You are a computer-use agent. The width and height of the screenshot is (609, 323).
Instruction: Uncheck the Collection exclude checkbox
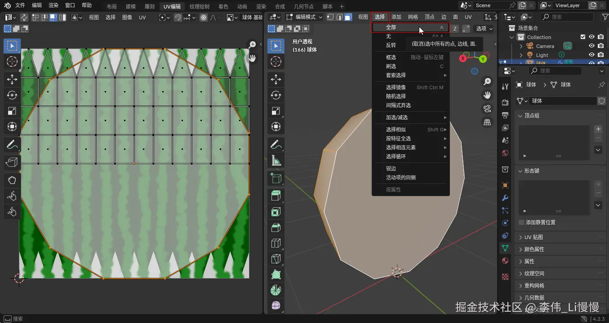click(583, 37)
